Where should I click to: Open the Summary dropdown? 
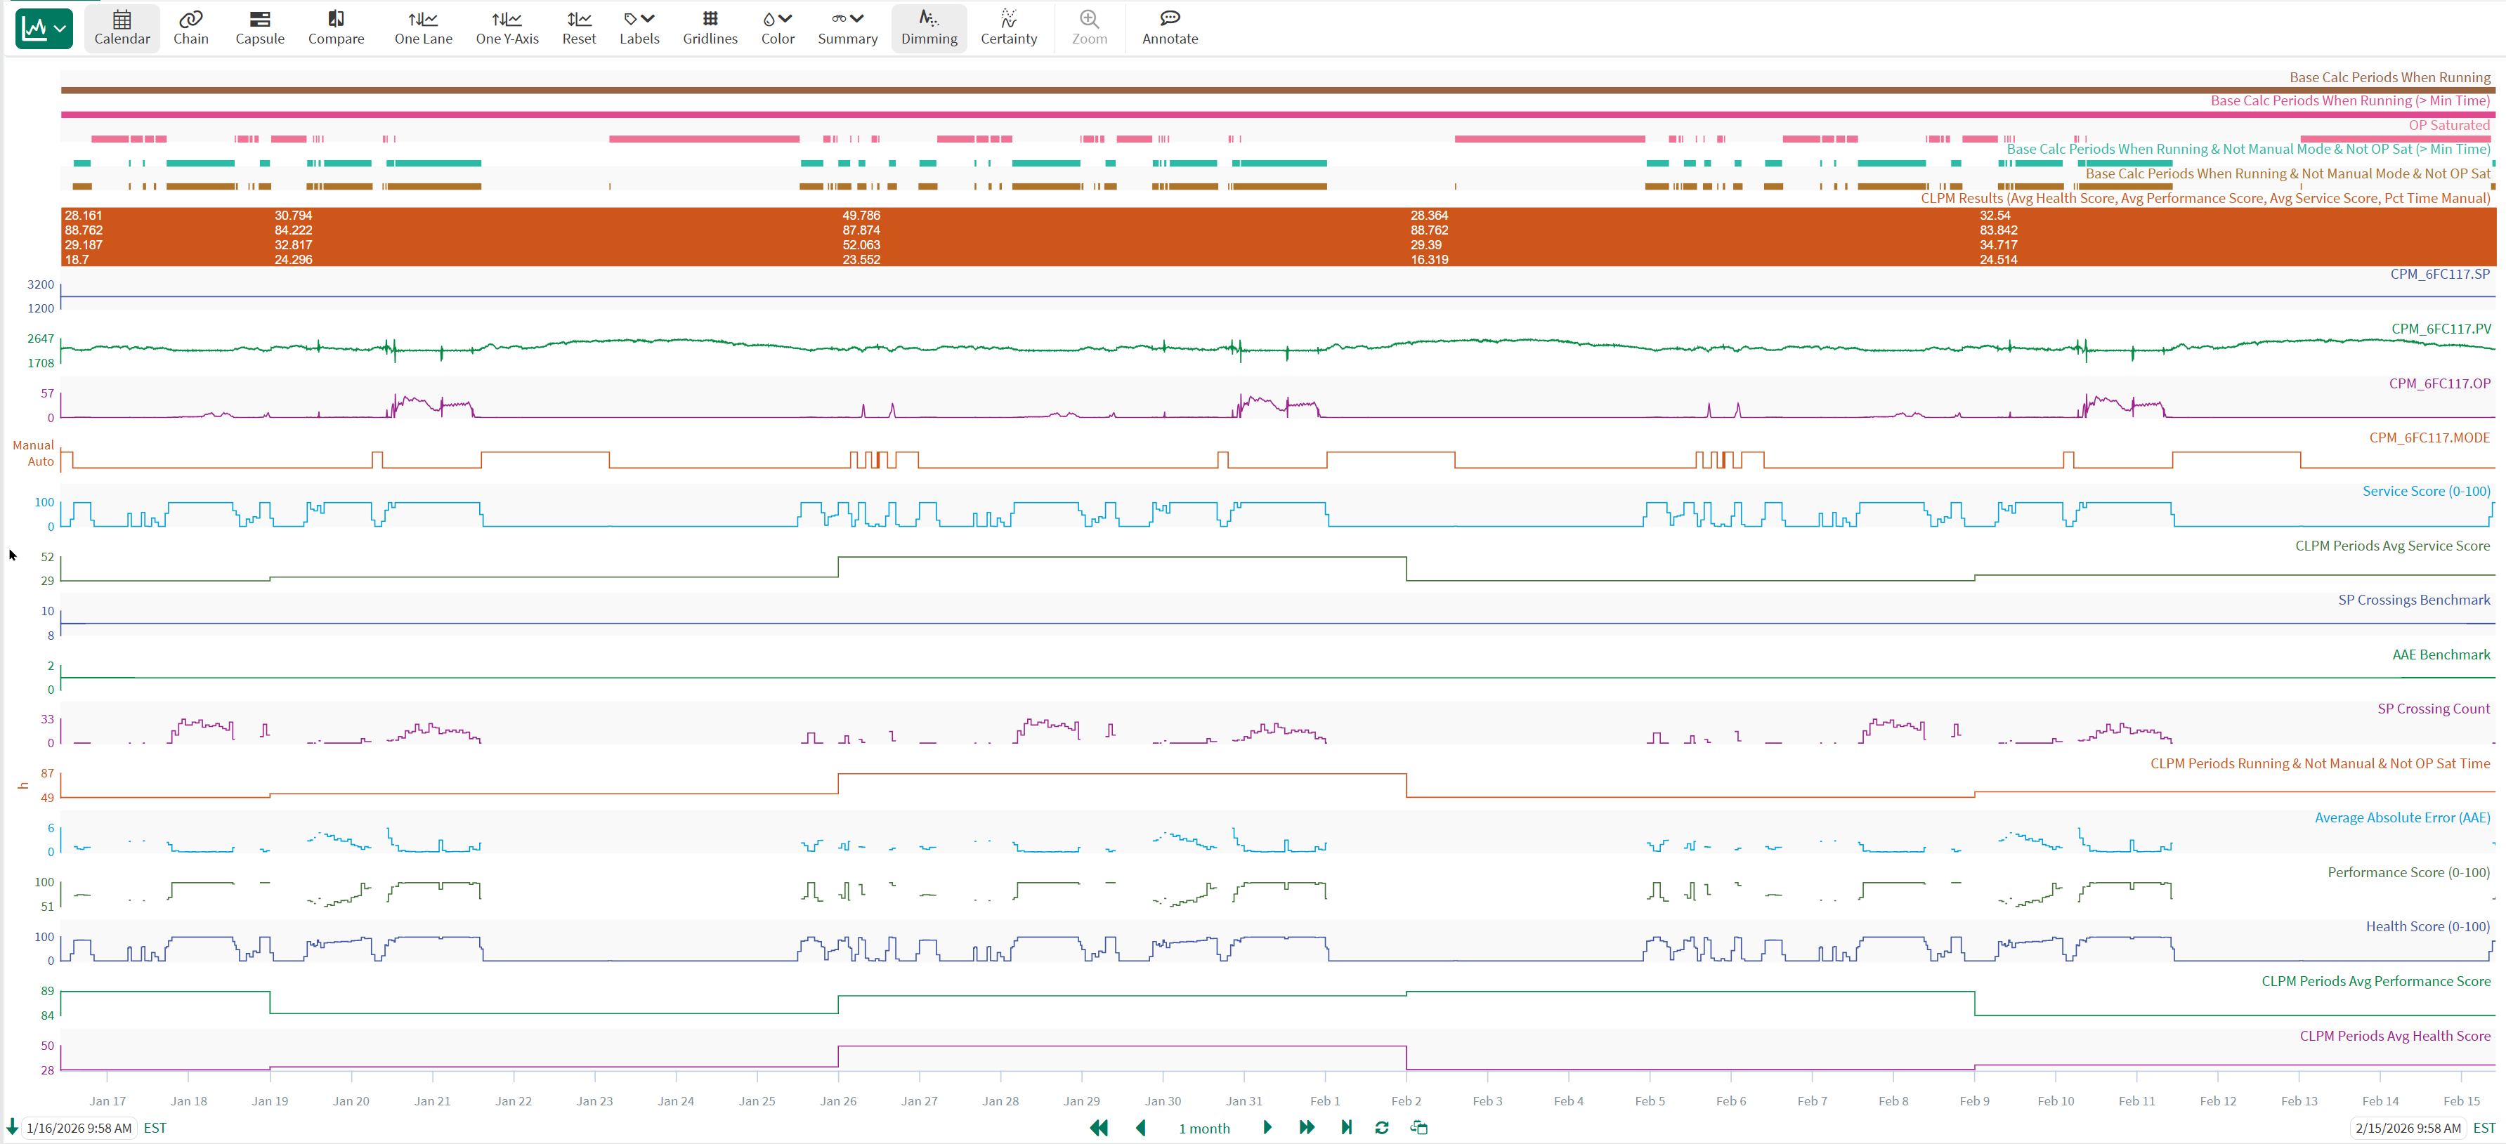pyautogui.click(x=847, y=28)
